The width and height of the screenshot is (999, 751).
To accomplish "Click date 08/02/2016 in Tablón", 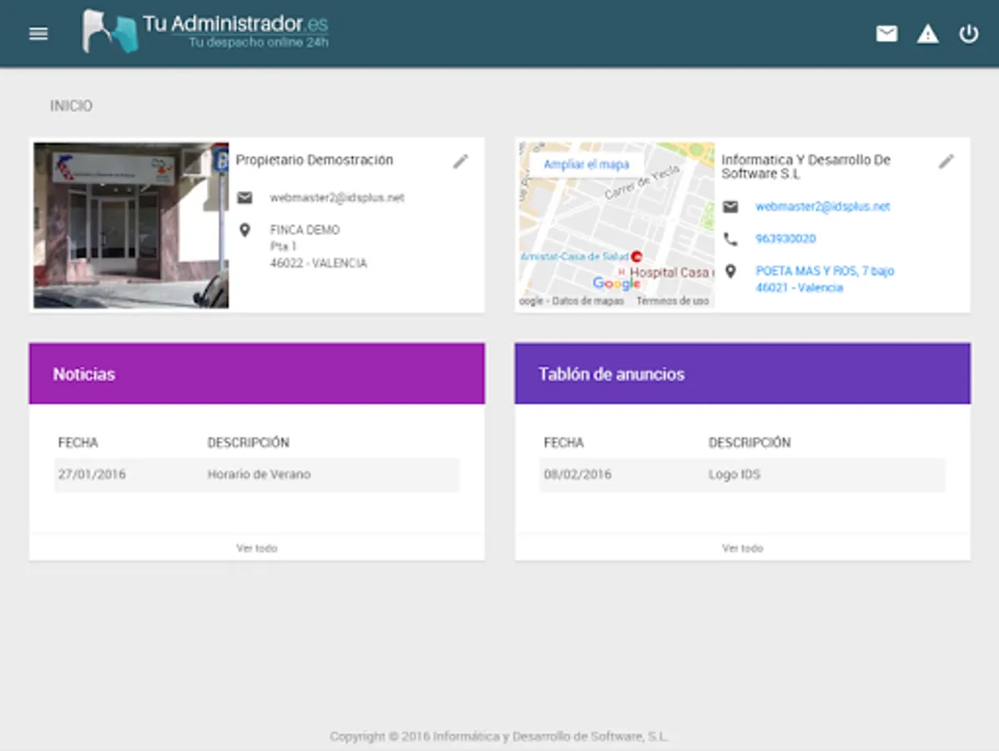I will (578, 475).
